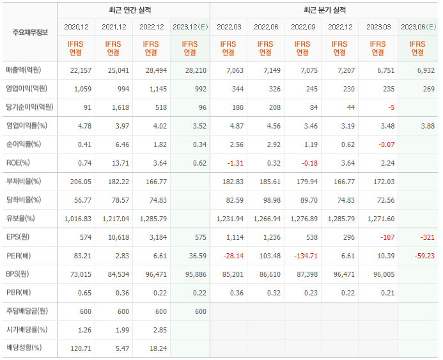Screen dimensions: 443x360
Task: Click the '주당배당금(원)' row label
Action: (27, 311)
